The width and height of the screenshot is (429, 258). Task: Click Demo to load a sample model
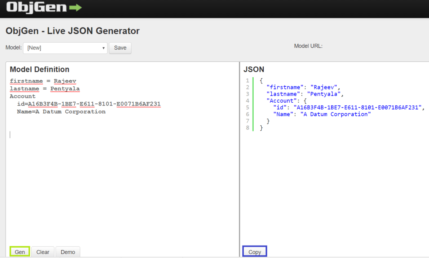point(68,252)
